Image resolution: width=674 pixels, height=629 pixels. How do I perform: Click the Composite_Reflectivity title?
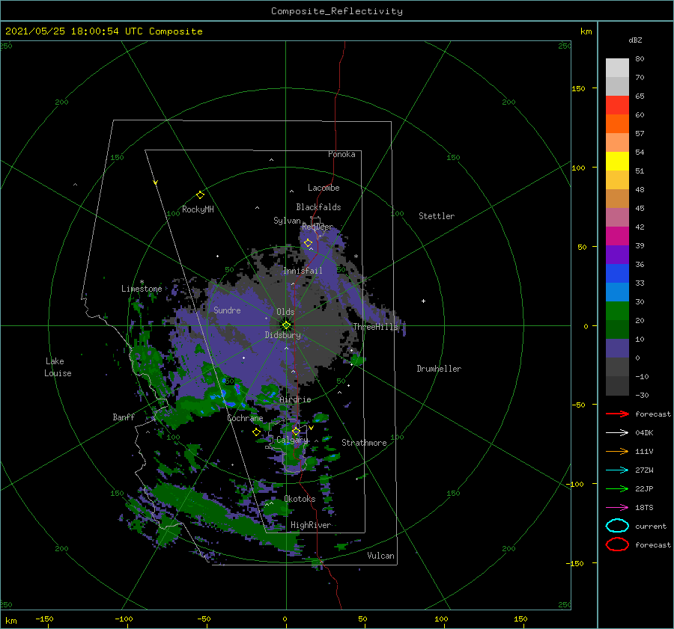(336, 11)
